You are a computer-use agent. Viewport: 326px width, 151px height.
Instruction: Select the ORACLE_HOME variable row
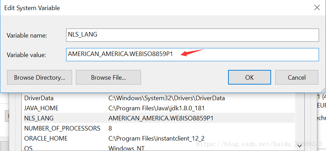45,138
